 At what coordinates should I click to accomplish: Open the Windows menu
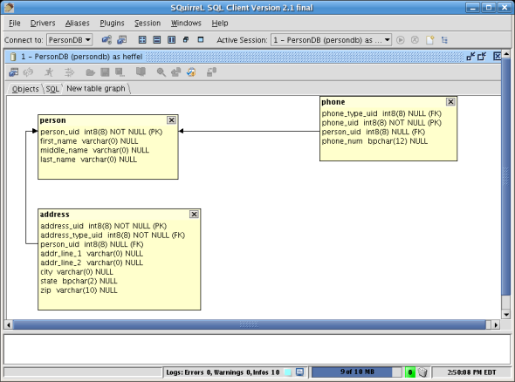click(x=186, y=24)
